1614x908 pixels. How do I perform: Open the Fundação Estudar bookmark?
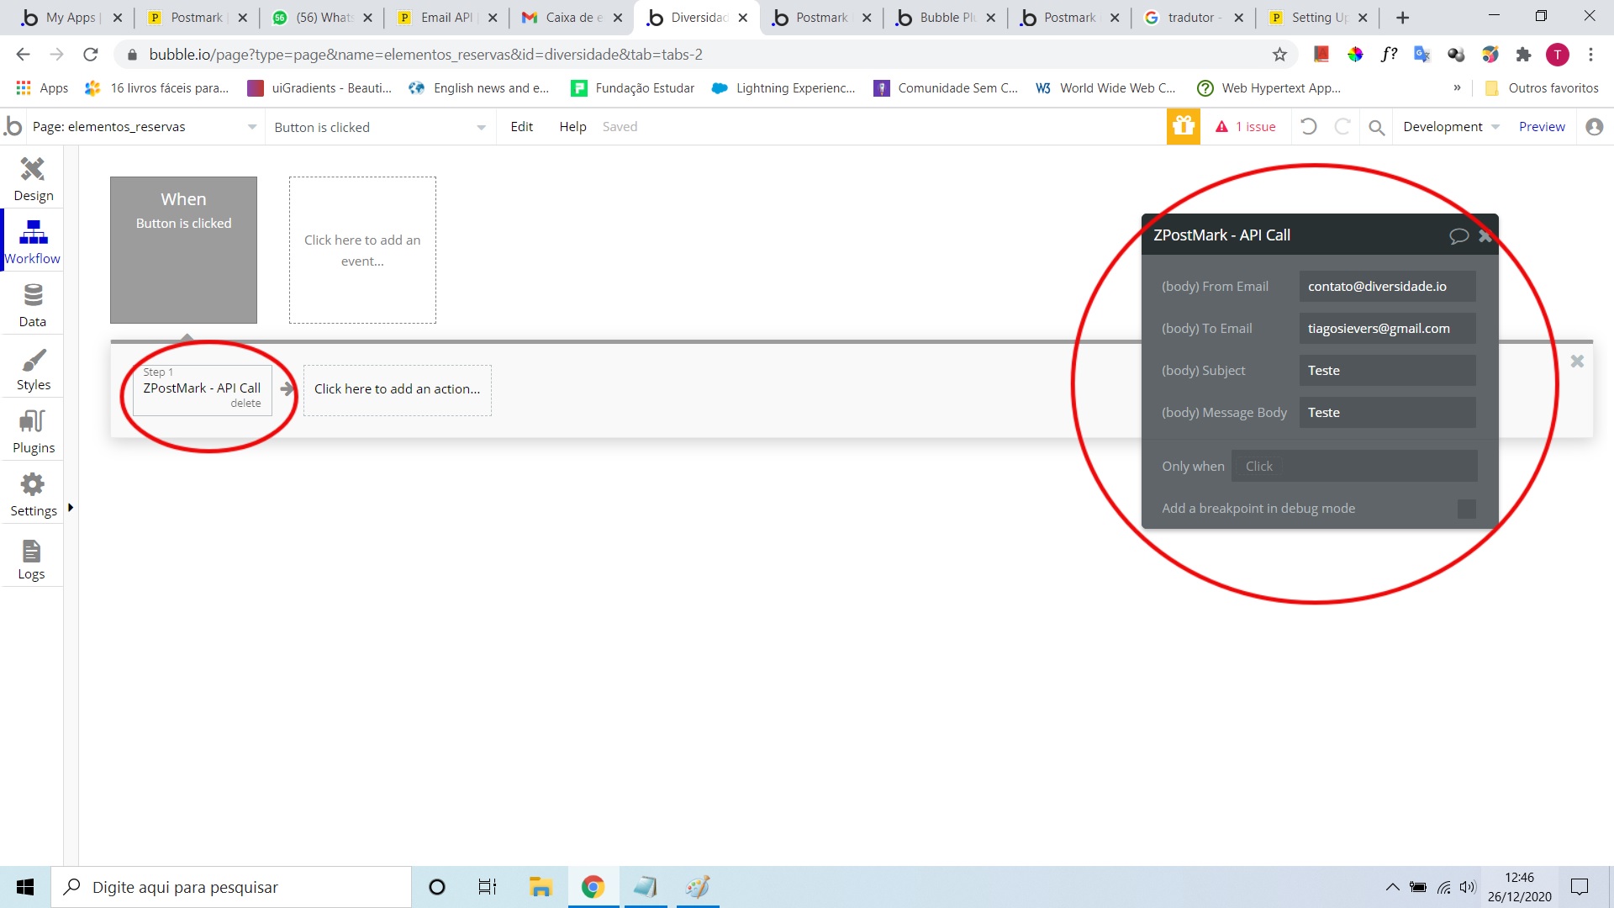pos(632,88)
